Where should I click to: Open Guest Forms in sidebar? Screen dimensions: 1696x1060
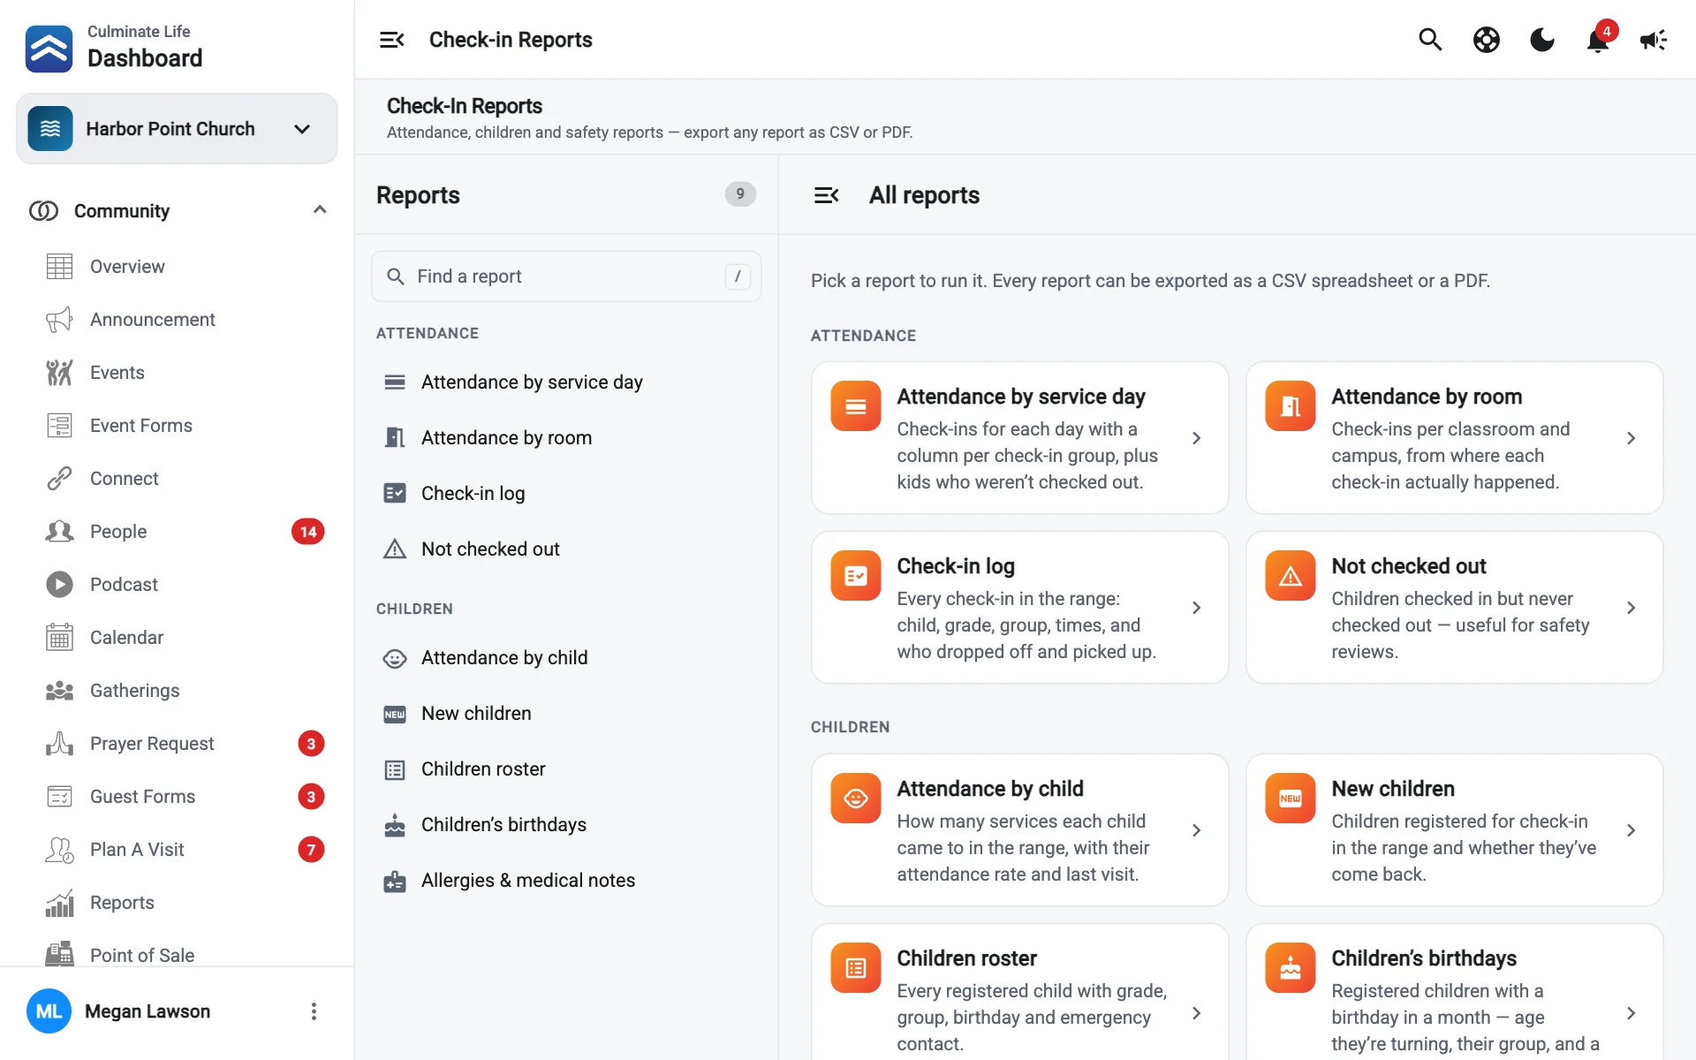pos(177,797)
